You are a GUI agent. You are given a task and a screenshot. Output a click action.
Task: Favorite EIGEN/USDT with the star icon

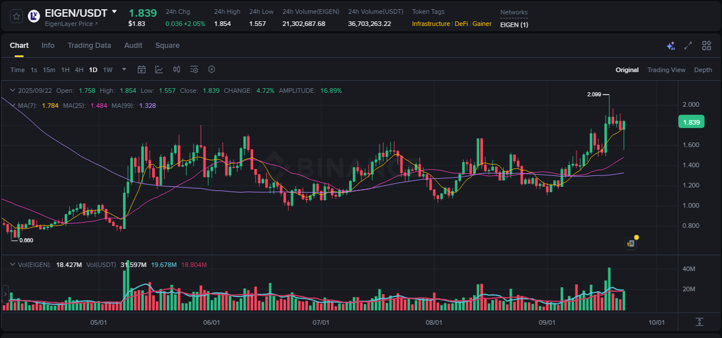click(x=16, y=16)
